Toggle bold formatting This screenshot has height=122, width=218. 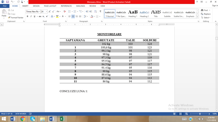28,16
